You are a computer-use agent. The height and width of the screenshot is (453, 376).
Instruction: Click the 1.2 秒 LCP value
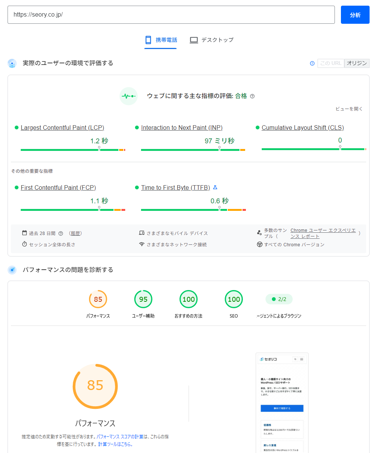pos(99,141)
